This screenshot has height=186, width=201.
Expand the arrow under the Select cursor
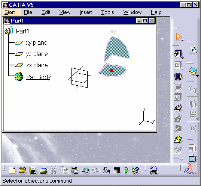(183, 41)
